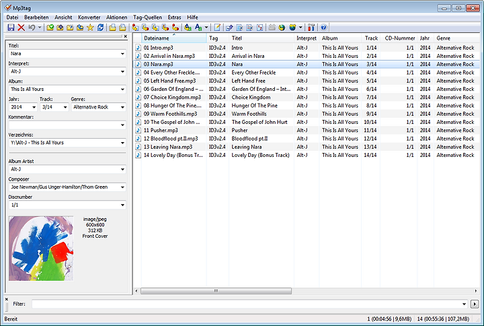484x326 pixels.
Task: Open the Bearbeiten menu
Action: (x=36, y=18)
